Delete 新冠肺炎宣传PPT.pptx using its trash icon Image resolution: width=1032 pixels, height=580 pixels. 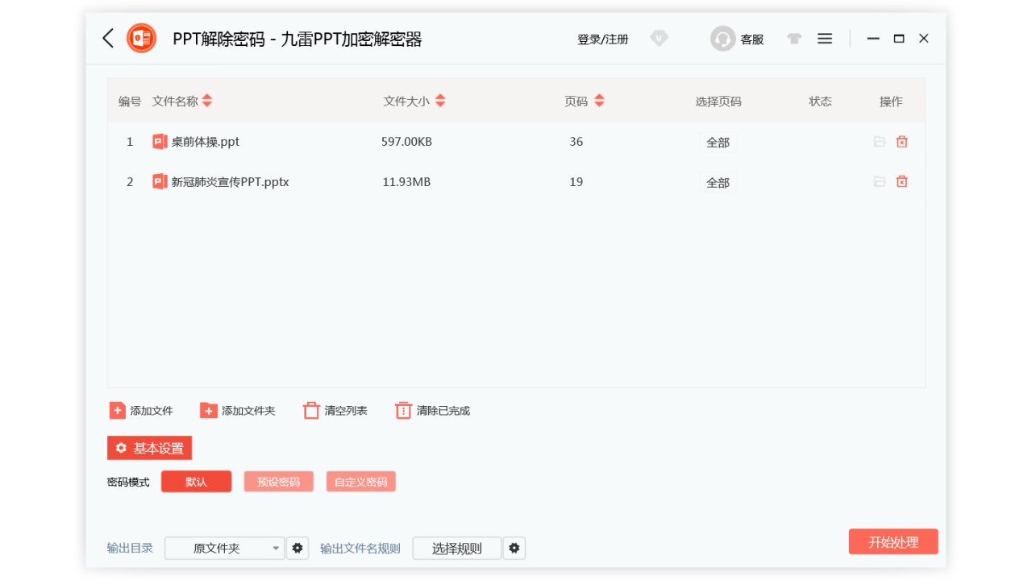point(901,181)
